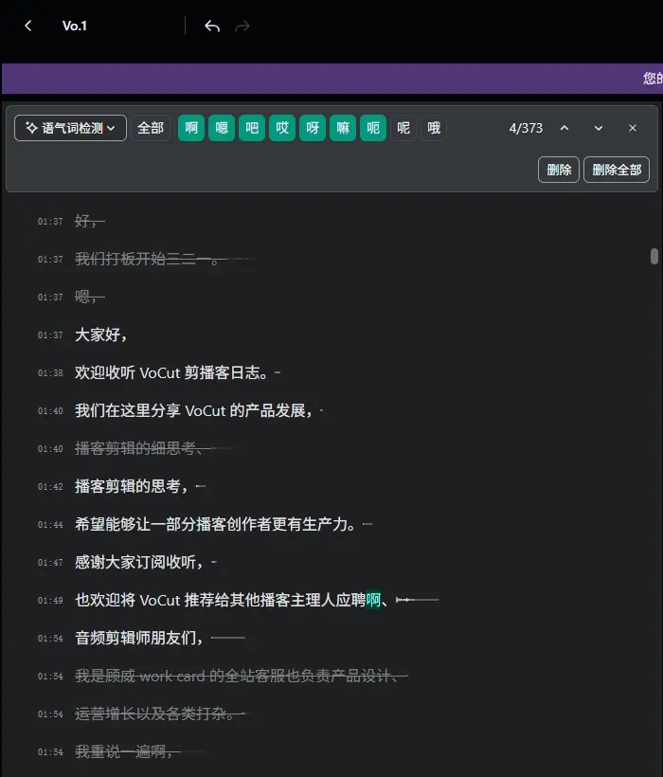Click the 01:38 timestamp
The width and height of the screenshot is (663, 777).
coord(50,373)
